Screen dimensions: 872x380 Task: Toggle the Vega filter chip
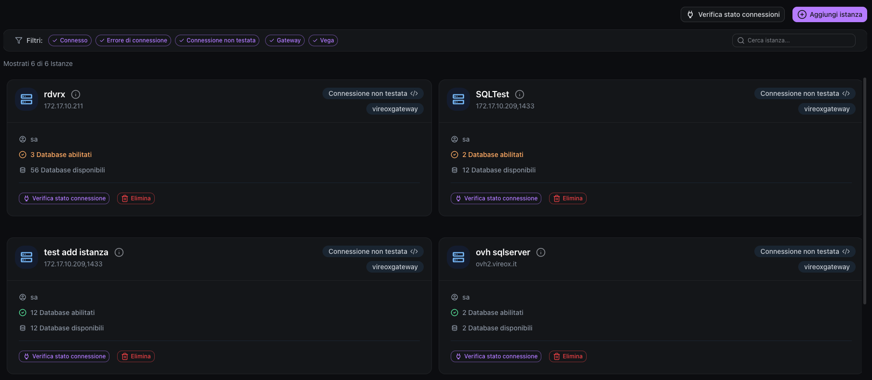pos(323,40)
